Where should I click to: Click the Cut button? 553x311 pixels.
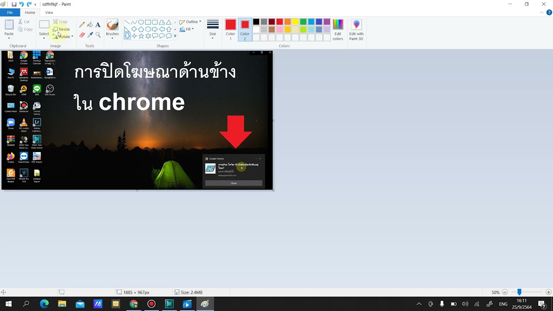tap(24, 22)
